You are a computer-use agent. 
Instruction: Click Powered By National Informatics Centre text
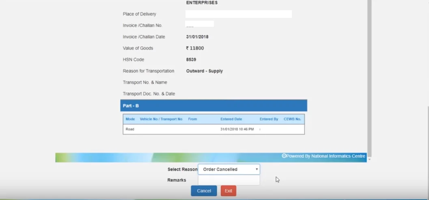click(x=323, y=156)
